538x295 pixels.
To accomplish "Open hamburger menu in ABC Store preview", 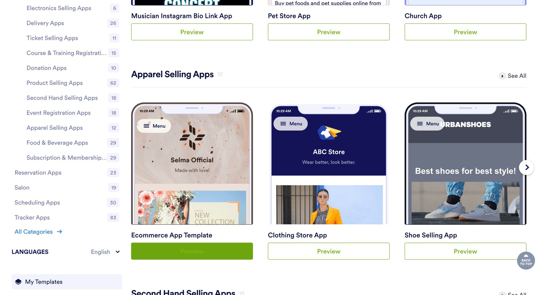I will [x=291, y=124].
